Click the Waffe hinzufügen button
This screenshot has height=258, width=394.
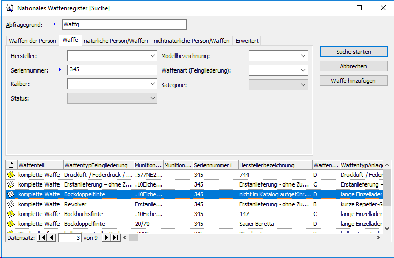click(353, 81)
